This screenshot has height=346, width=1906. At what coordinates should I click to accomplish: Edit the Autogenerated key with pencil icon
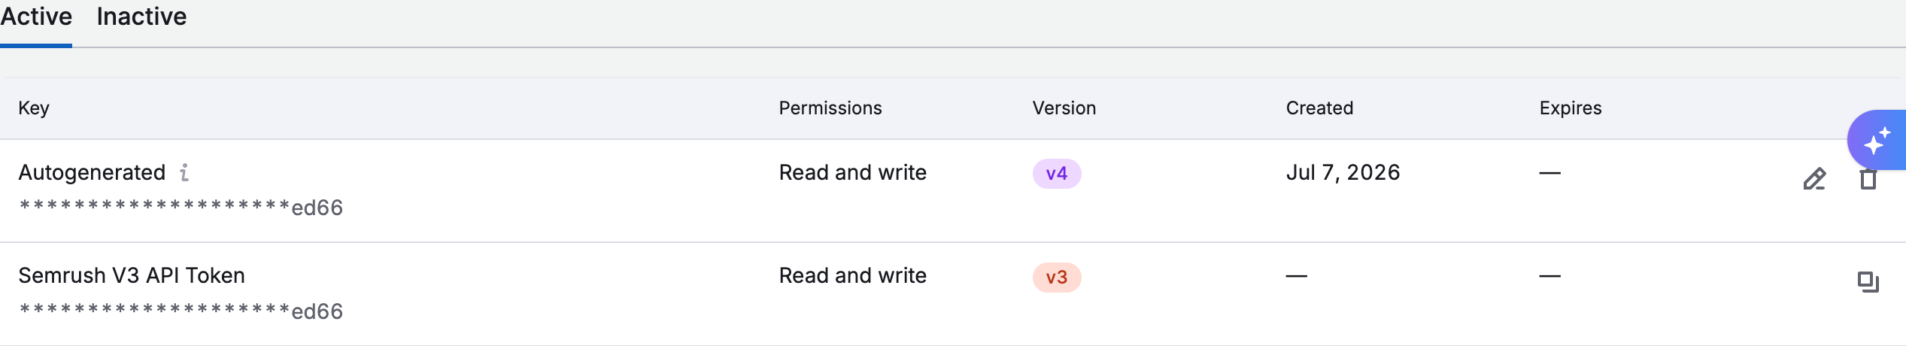1814,179
